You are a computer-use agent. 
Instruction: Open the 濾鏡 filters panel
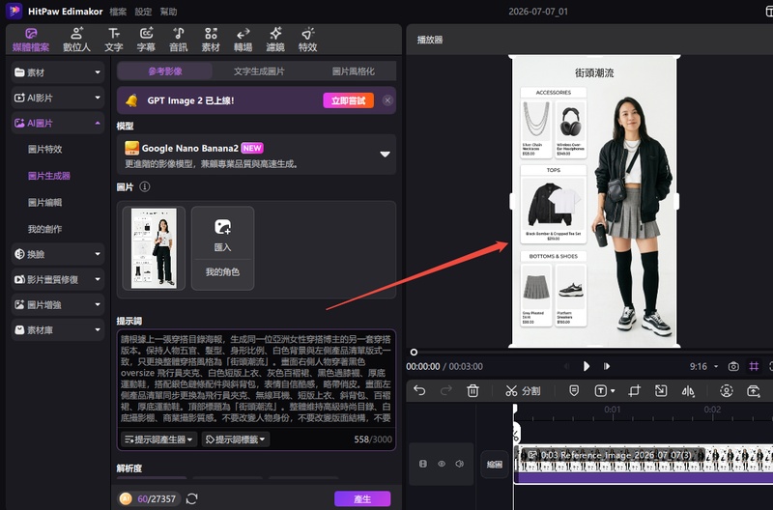pyautogui.click(x=275, y=40)
